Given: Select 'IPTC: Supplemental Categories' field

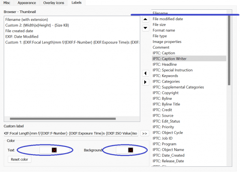Looking at the screenshot, I should click(x=189, y=87).
